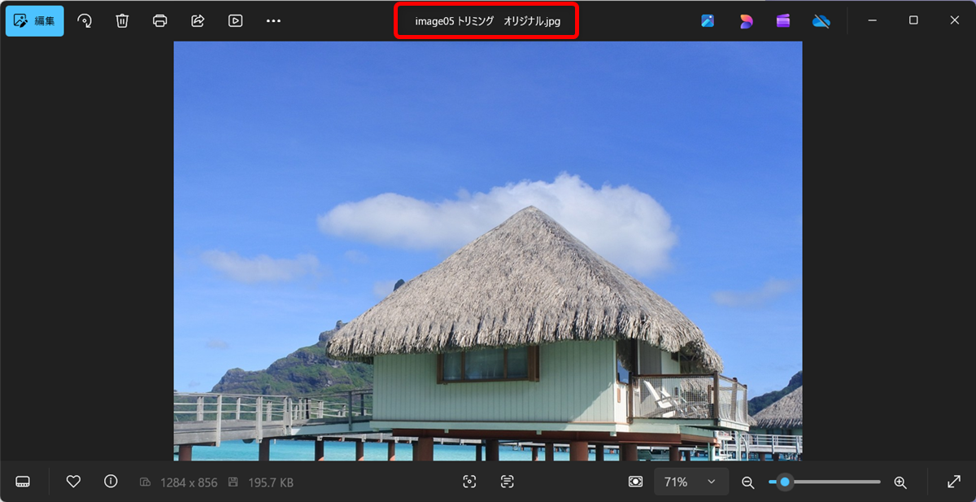Enter full screen with the expand arrows icon
This screenshot has height=502, width=976.
(954, 482)
